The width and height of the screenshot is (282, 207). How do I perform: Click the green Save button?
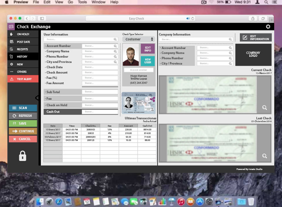[22, 124]
